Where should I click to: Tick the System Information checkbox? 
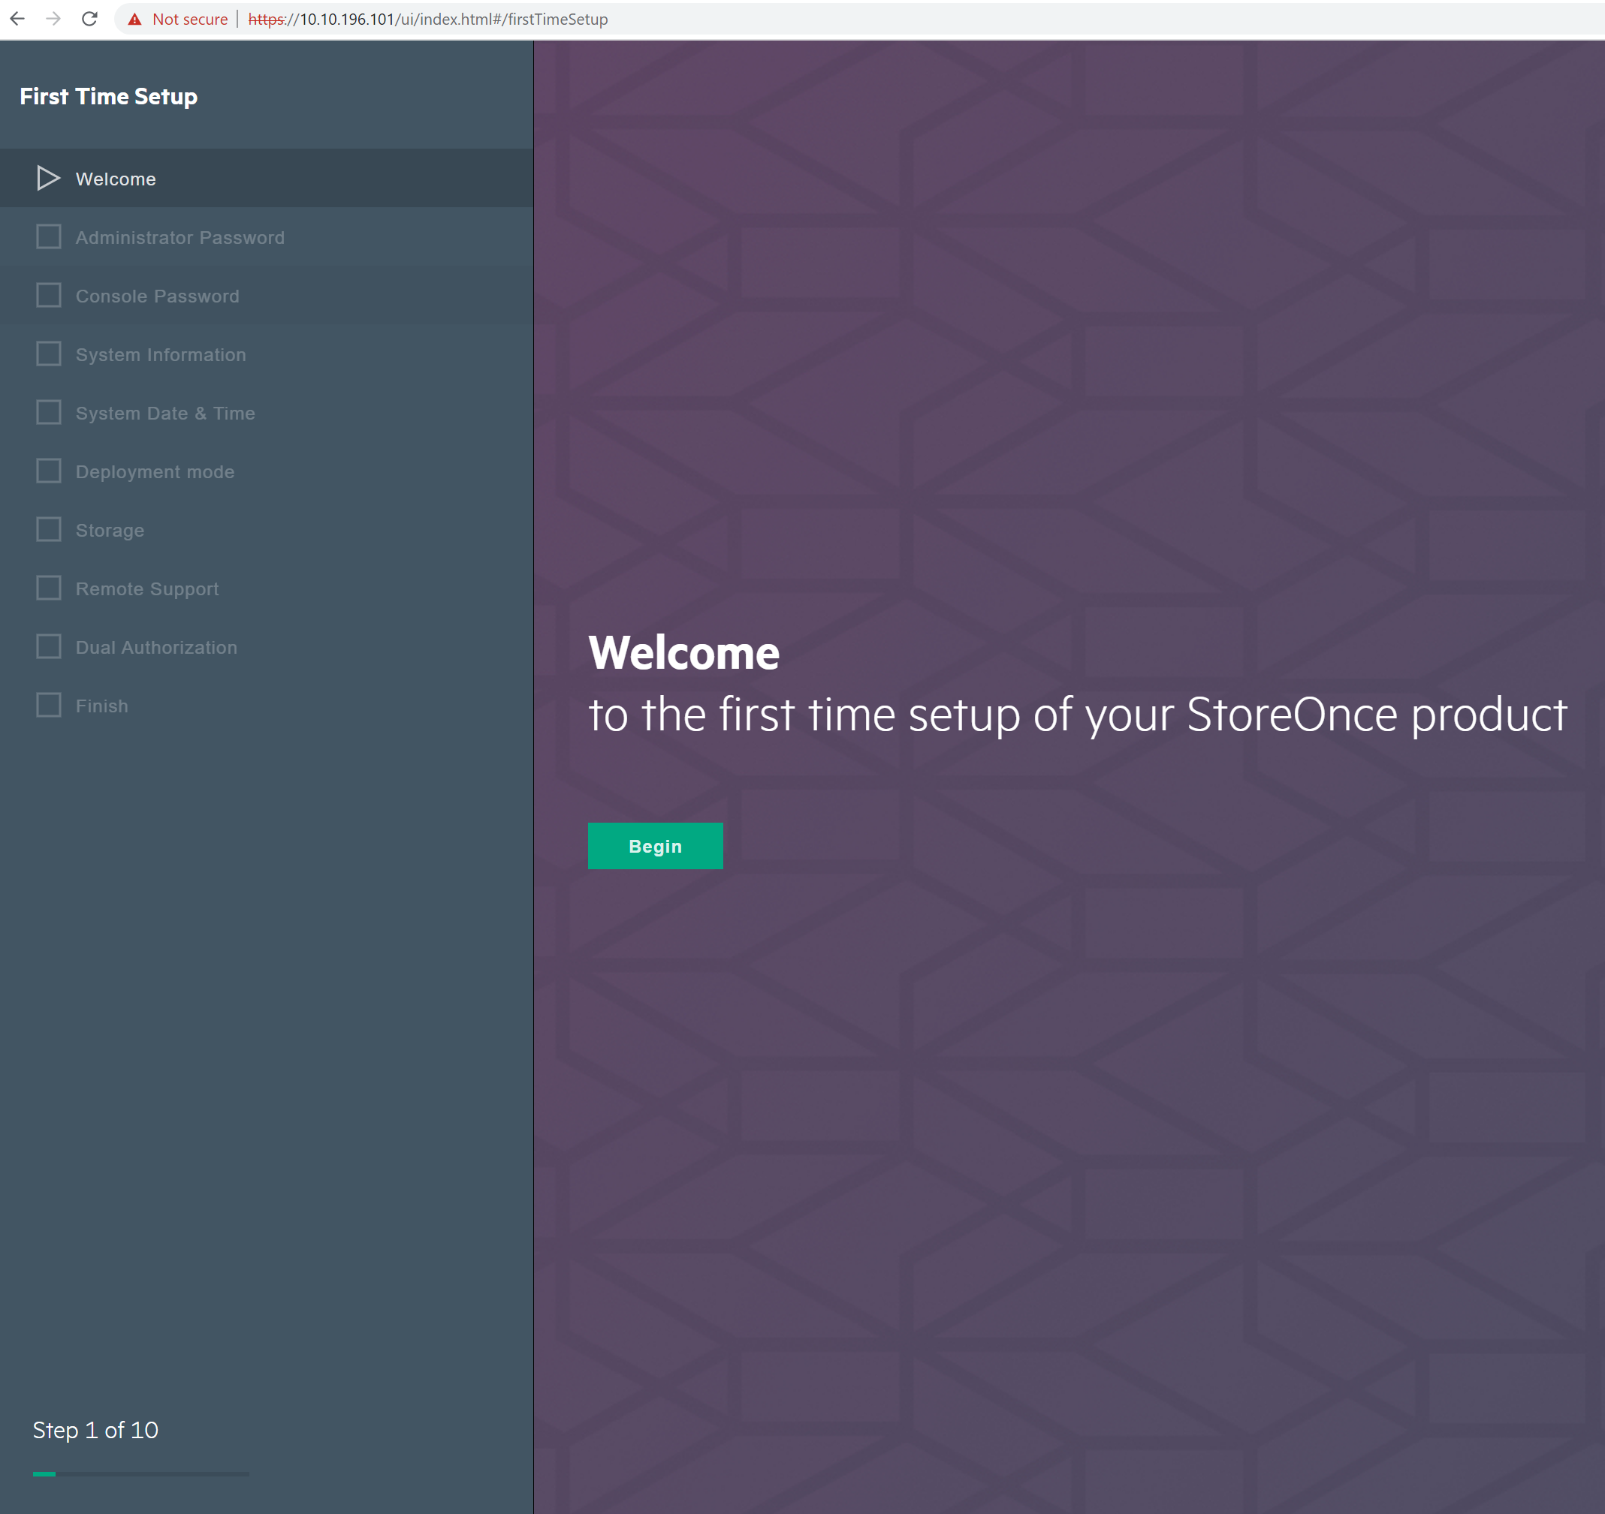[48, 354]
